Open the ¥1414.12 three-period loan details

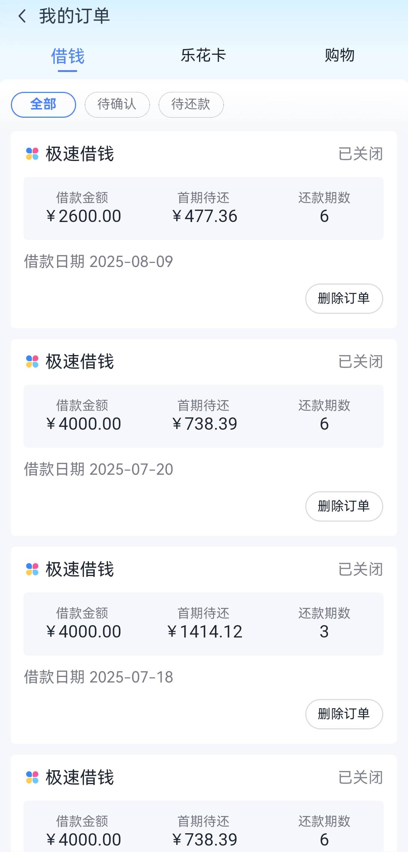(204, 624)
